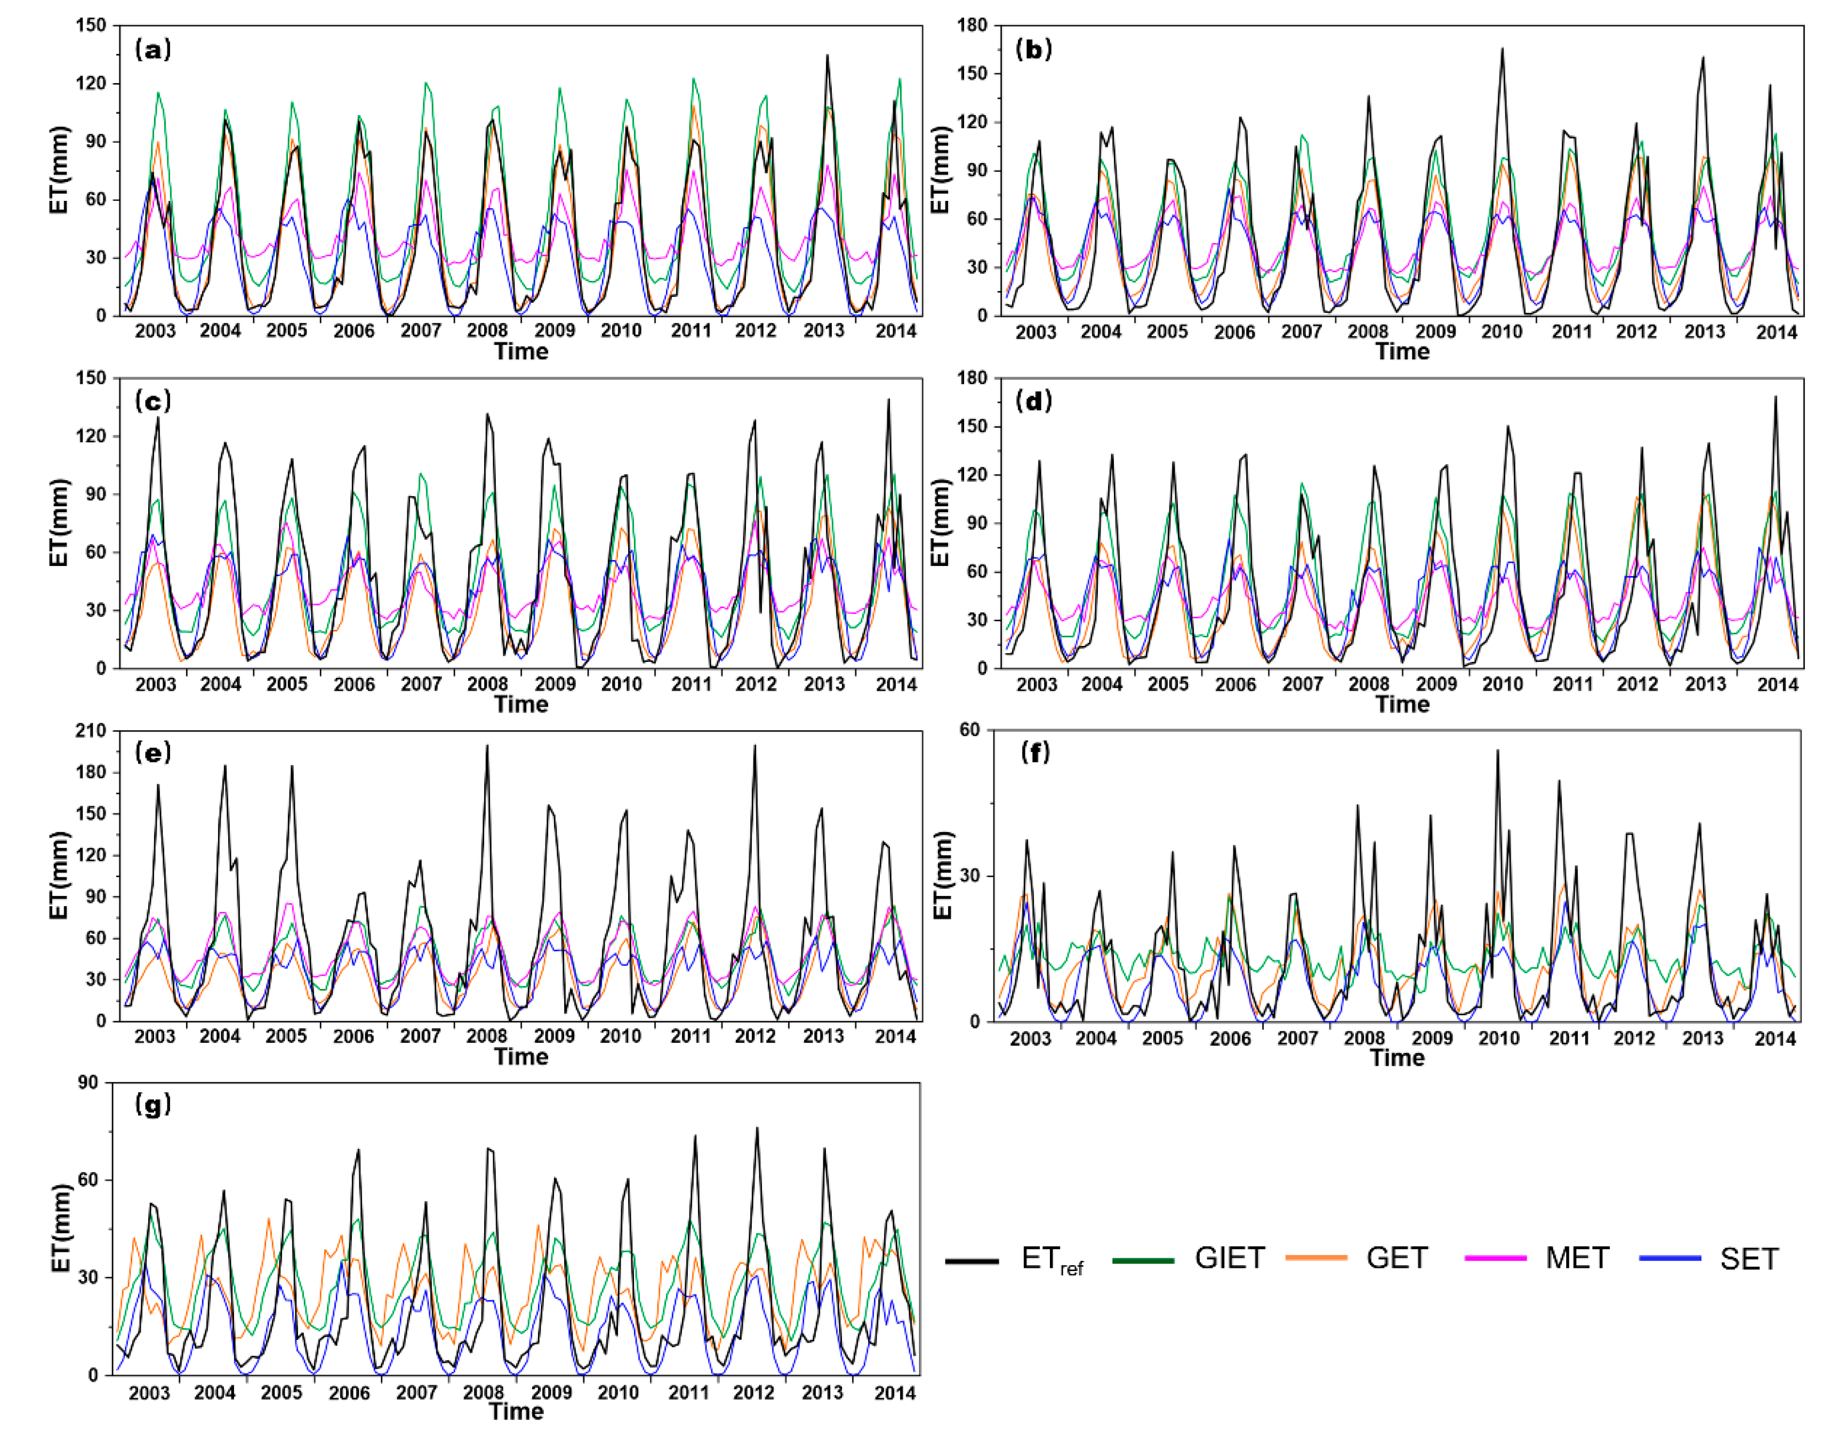
Task: Click the ETref legend label
Action: (x=1051, y=1259)
